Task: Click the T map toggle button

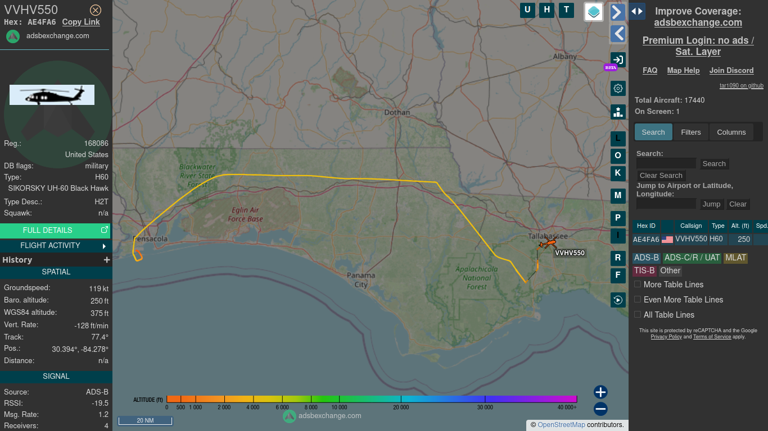Action: coord(566,10)
